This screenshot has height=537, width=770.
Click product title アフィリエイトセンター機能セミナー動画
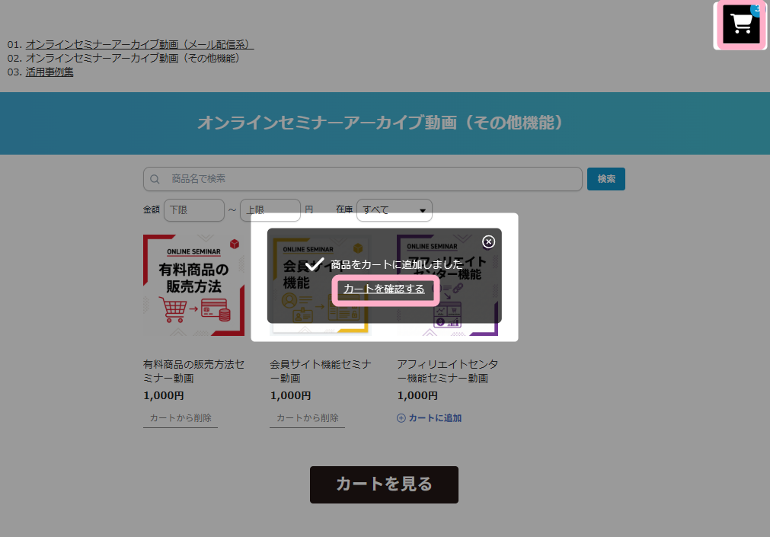click(x=447, y=371)
